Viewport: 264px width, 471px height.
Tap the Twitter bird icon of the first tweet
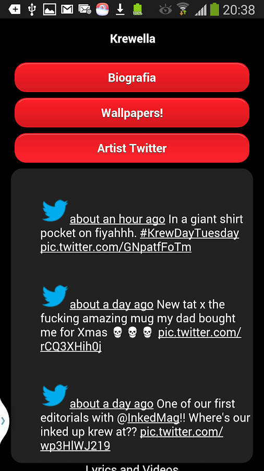tap(55, 210)
